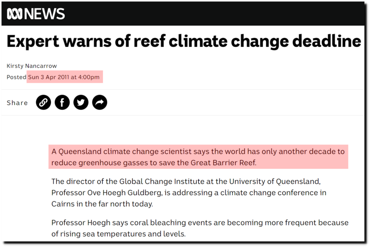Click the word Cairns in the article
The width and height of the screenshot is (370, 247).
point(63,204)
